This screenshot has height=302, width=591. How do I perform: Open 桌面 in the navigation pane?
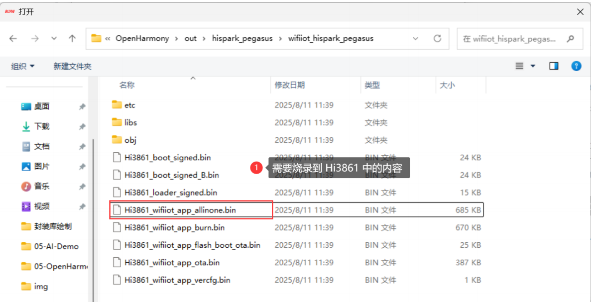[41, 106]
